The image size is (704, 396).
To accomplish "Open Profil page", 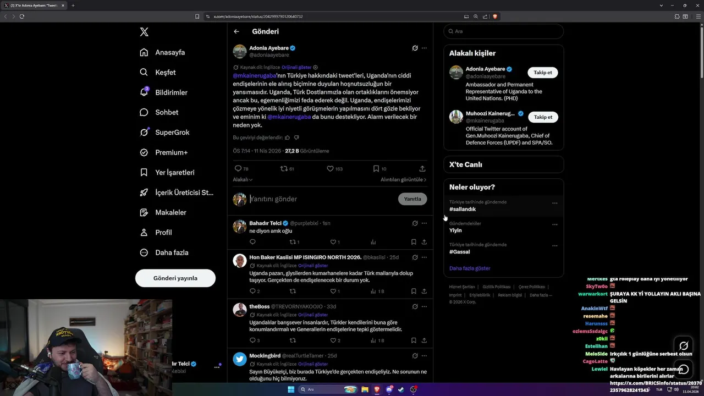I will (x=156, y=232).
